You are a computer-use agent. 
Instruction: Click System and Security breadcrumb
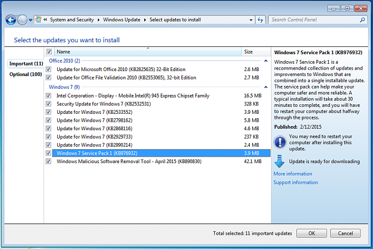(x=72, y=20)
